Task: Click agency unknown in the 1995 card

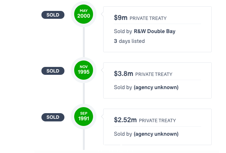Action: [x=156, y=88]
